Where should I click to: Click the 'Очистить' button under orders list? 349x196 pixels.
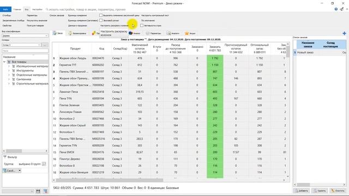click(338, 191)
